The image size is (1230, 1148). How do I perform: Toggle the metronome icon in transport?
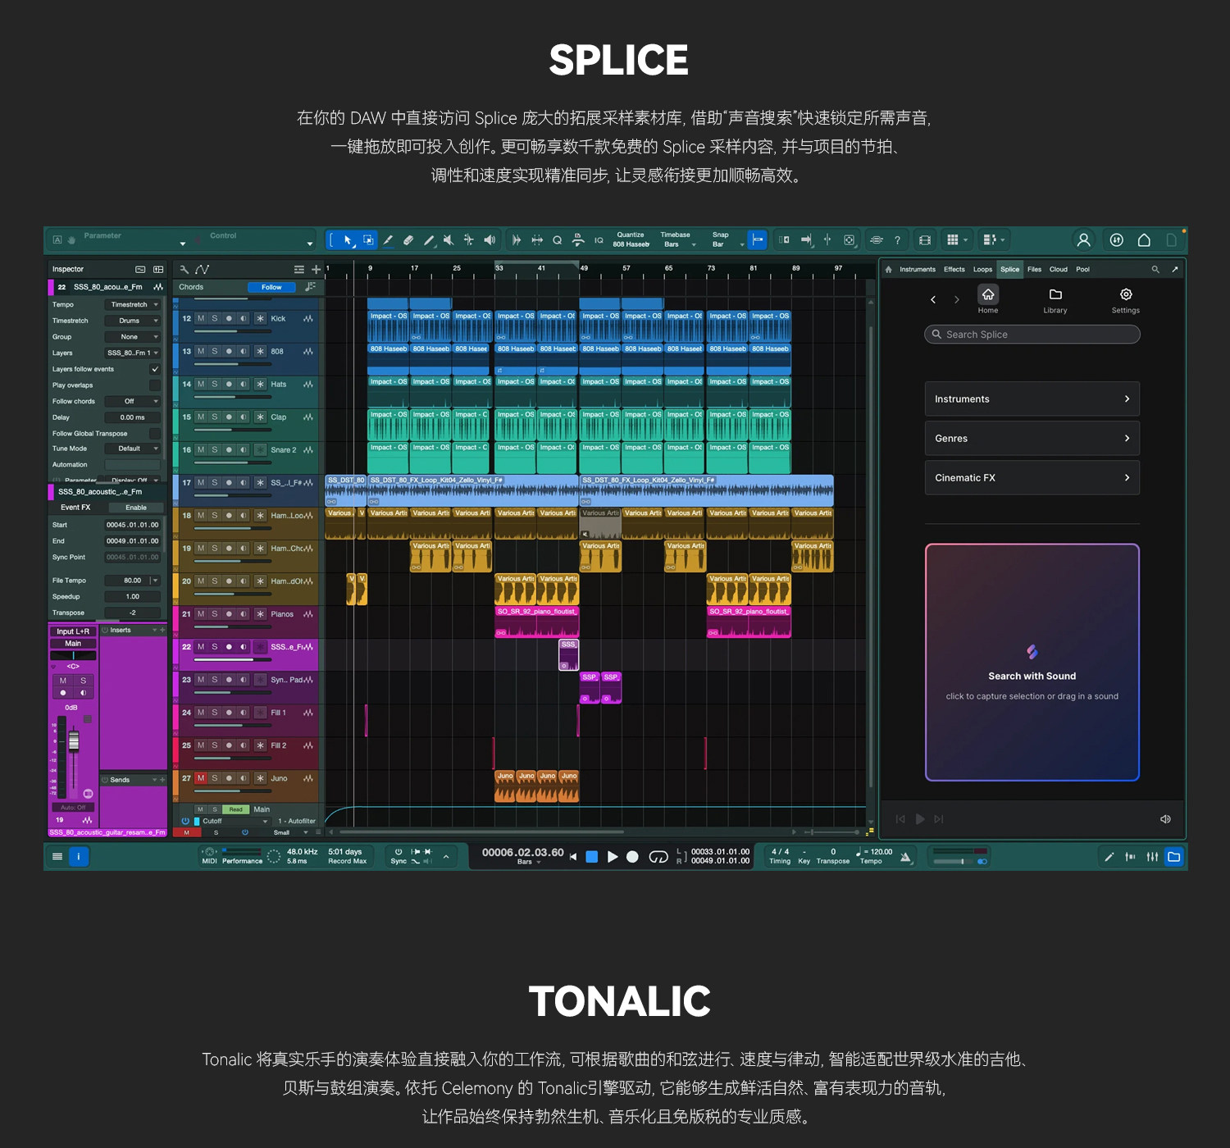pos(905,857)
